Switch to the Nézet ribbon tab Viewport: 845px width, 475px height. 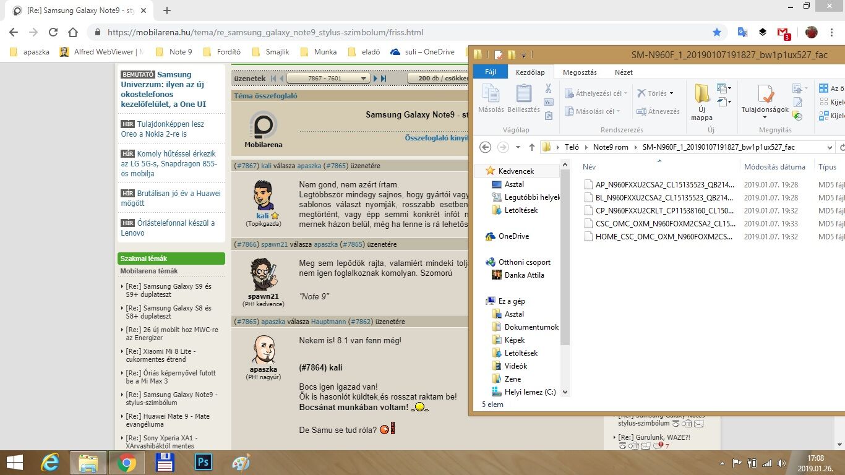[x=624, y=72]
